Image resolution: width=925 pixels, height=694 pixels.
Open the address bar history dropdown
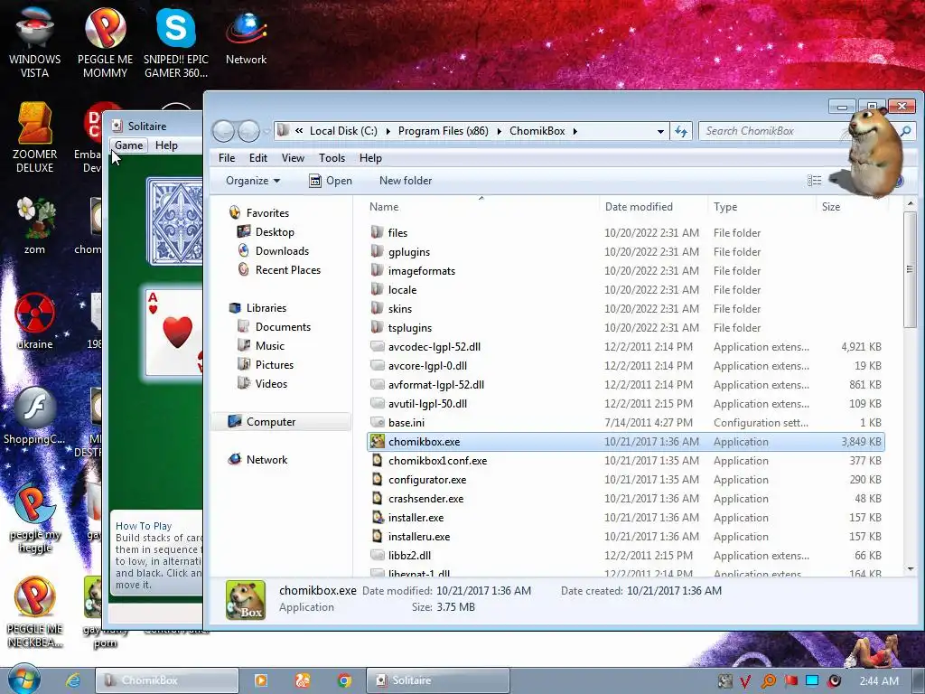660,131
